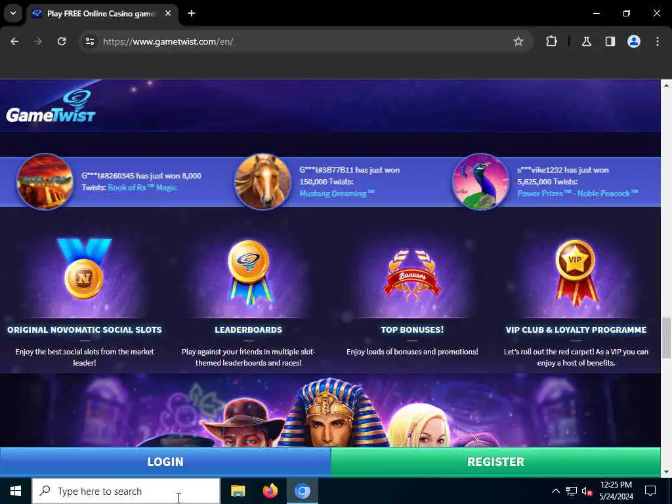Click the GameTwist logo
This screenshot has width=672, height=504.
(51, 106)
